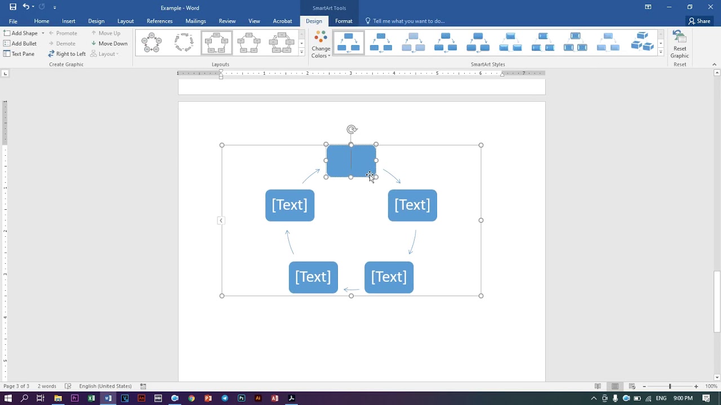
Task: Open the Acrobat tab
Action: [283, 21]
